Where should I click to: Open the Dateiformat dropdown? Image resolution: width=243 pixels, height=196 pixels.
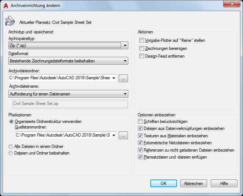(x=68, y=61)
